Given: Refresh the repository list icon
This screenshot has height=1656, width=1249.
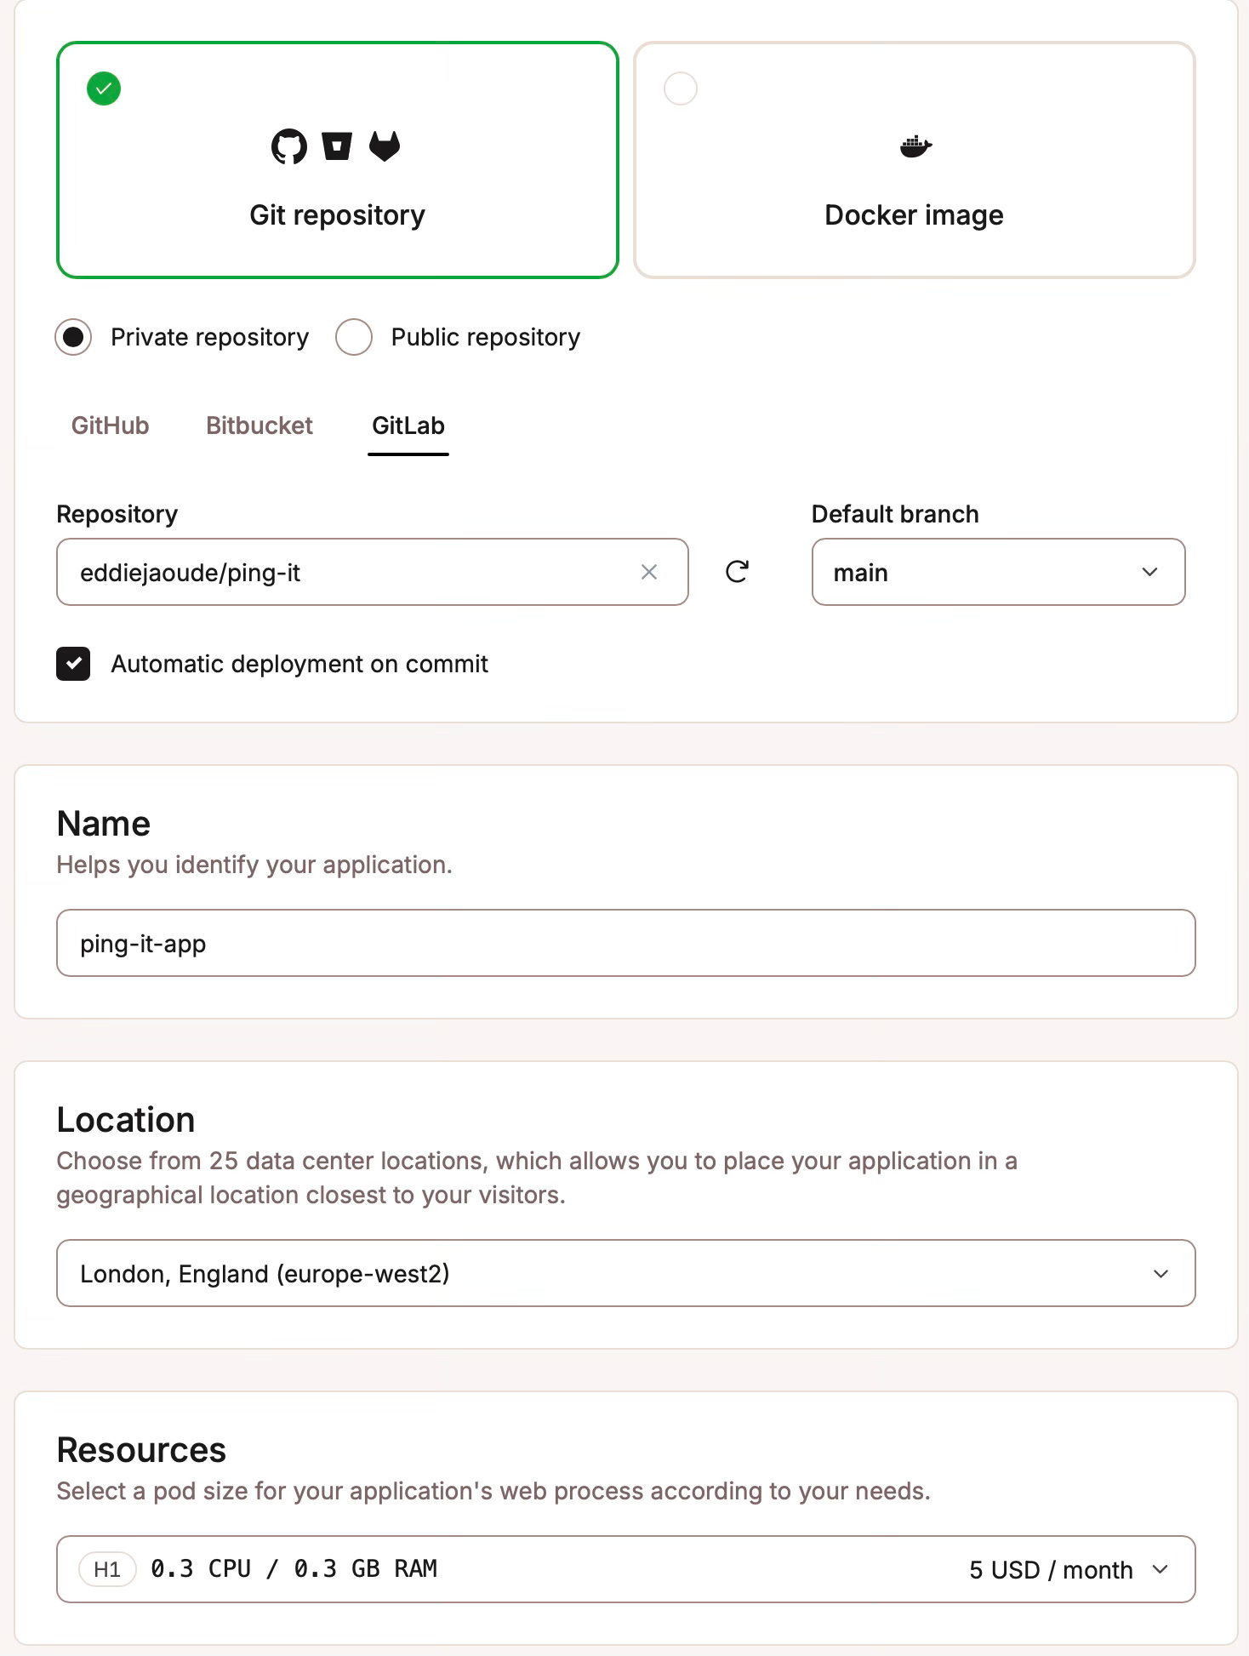Looking at the screenshot, I should [737, 572].
